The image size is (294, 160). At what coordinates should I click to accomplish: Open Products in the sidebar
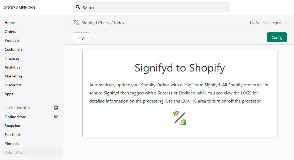click(x=12, y=40)
